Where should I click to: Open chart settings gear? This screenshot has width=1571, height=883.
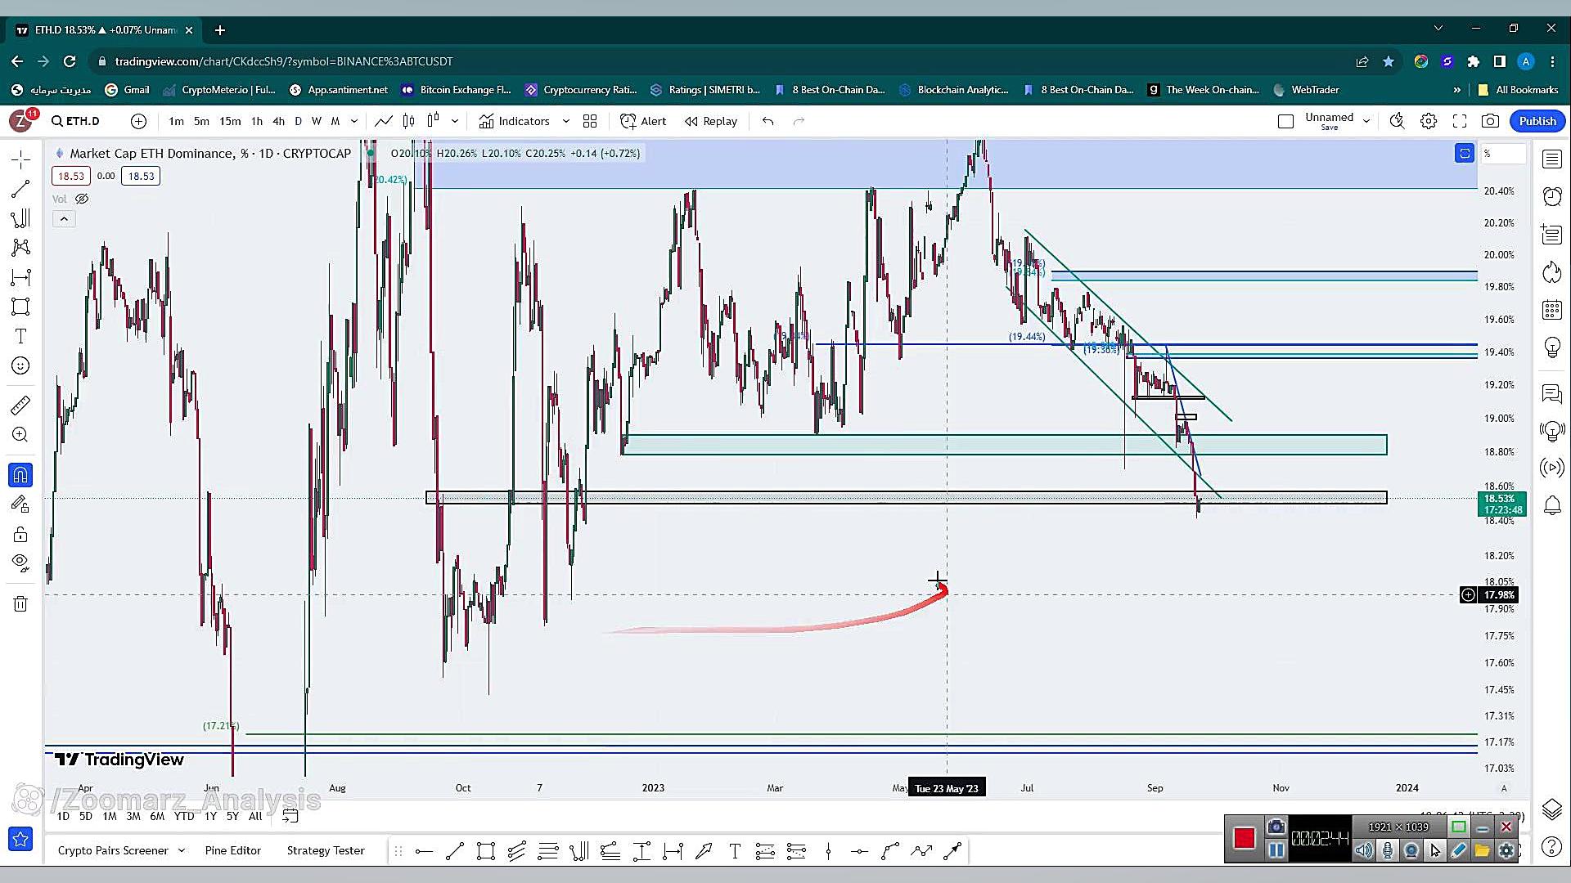pos(1428,121)
